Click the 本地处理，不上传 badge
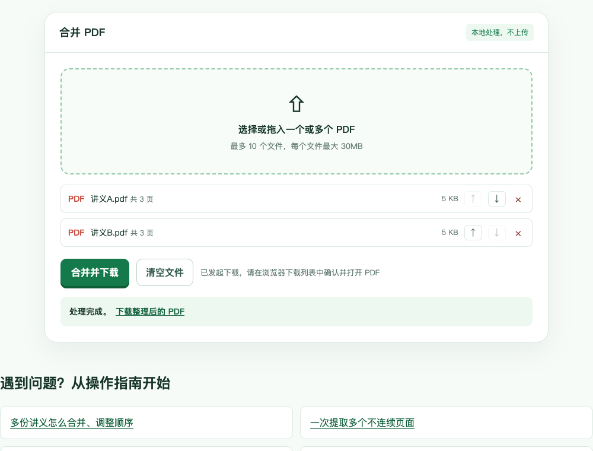Image resolution: width=593 pixels, height=451 pixels. [x=499, y=33]
